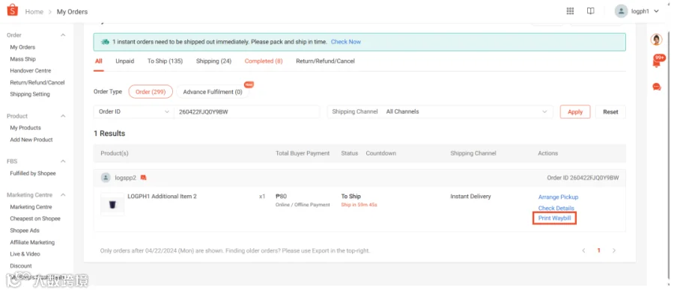Open Fulfilled by Shopee in sidebar
The height and width of the screenshot is (293, 674).
(33, 173)
